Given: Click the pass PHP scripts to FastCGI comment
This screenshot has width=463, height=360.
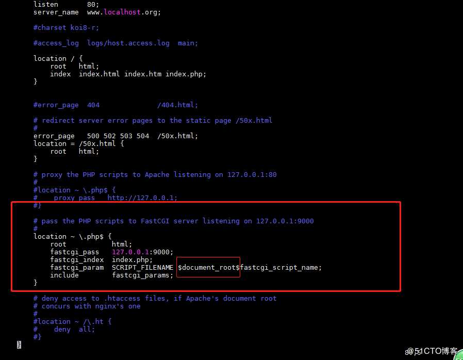Looking at the screenshot, I should pyautogui.click(x=173, y=221).
